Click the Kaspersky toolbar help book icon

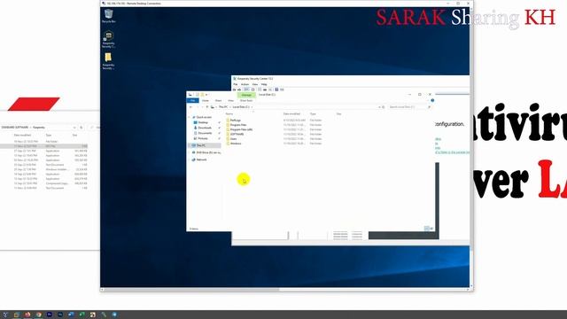pyautogui.click(x=276, y=89)
